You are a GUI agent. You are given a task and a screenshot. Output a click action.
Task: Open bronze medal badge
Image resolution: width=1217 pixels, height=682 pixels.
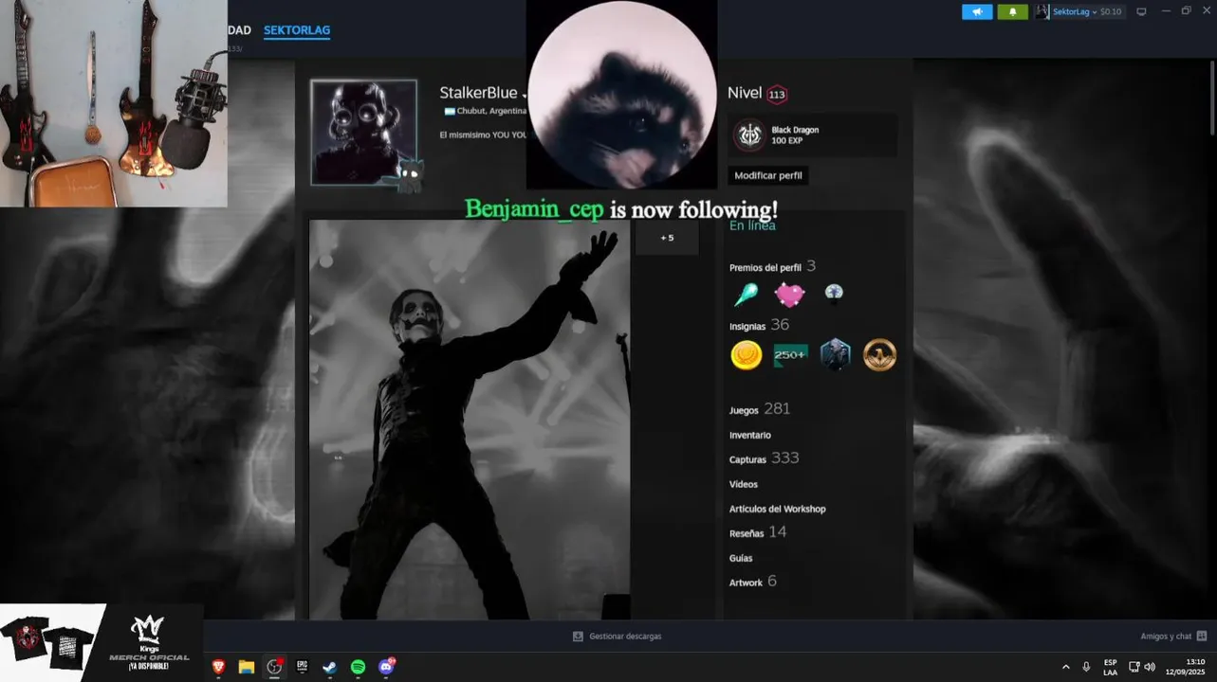click(x=879, y=355)
